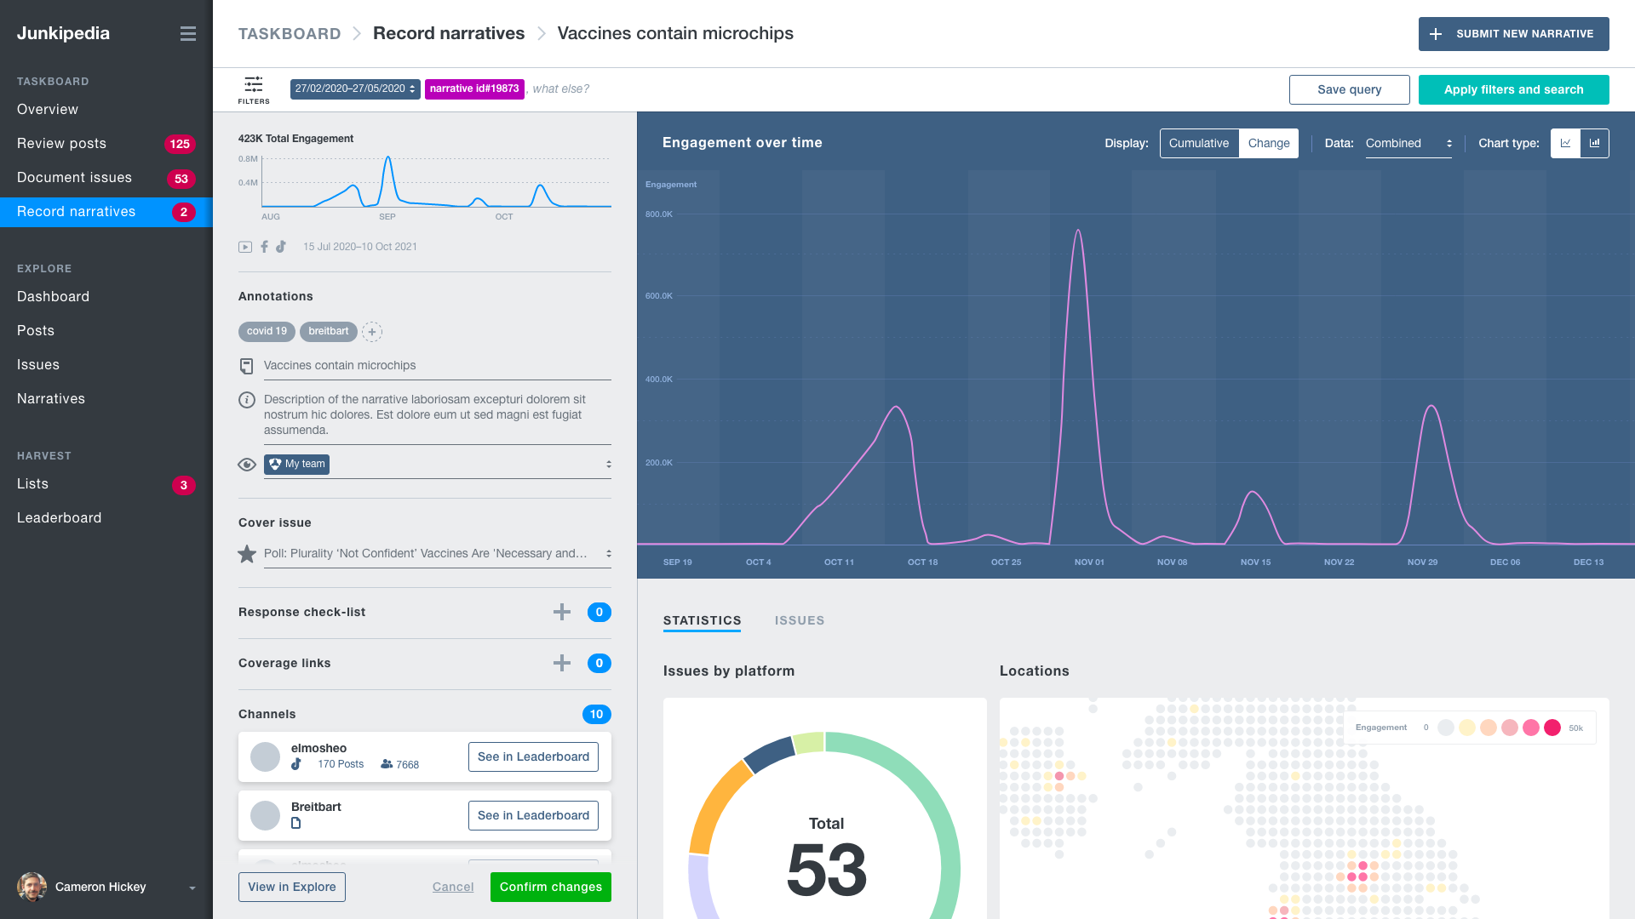1635x919 pixels.
Task: Add item to Response check-list
Action: [x=562, y=612]
